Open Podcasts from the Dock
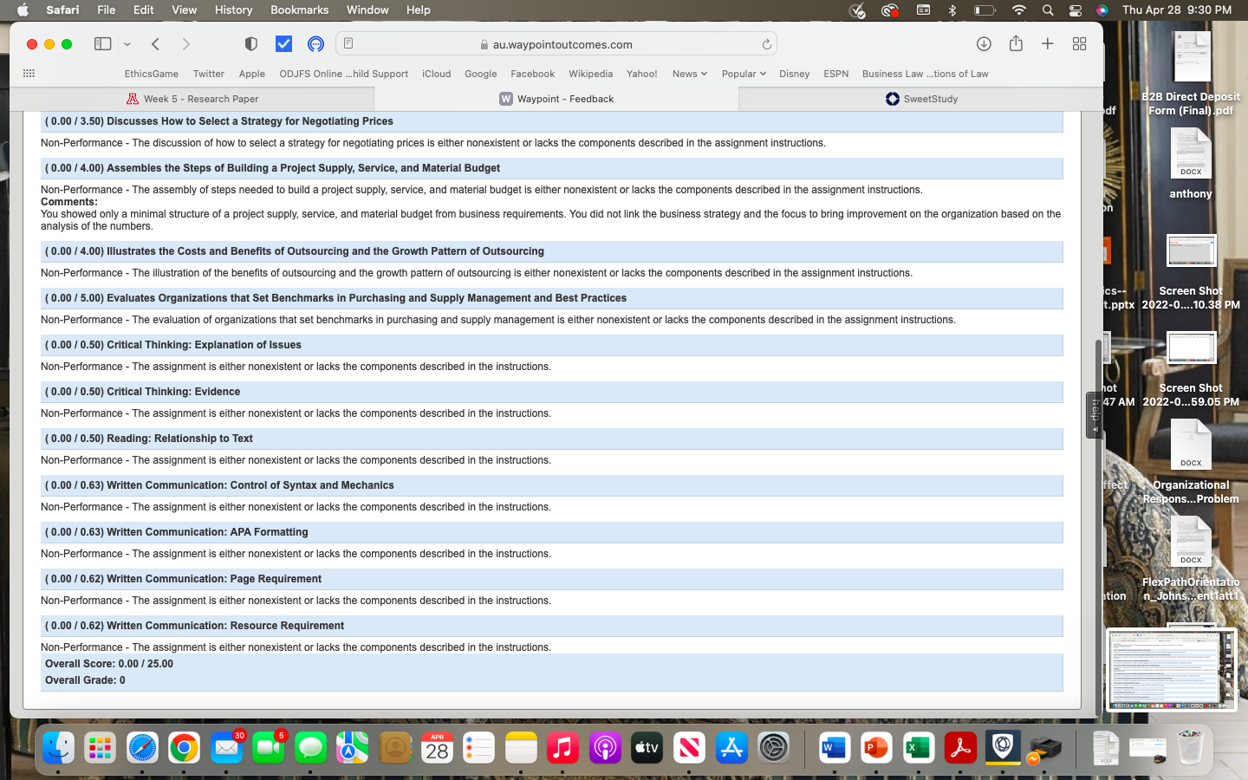1248x780 pixels. 605,747
